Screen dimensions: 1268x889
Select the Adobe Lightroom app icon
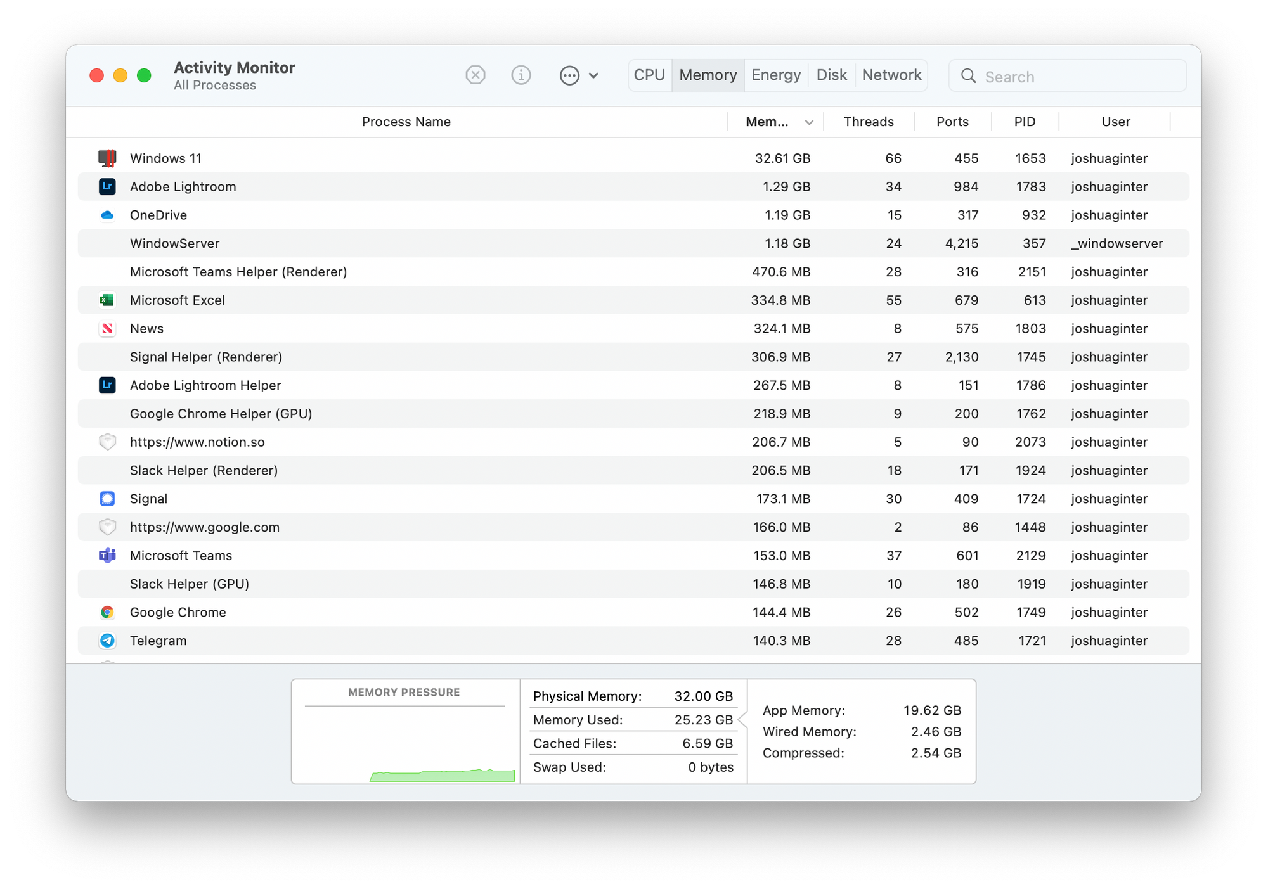(107, 186)
